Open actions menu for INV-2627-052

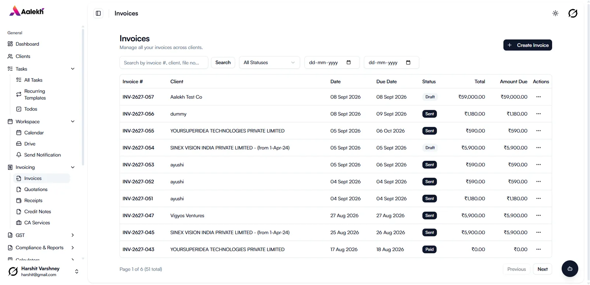(x=538, y=182)
